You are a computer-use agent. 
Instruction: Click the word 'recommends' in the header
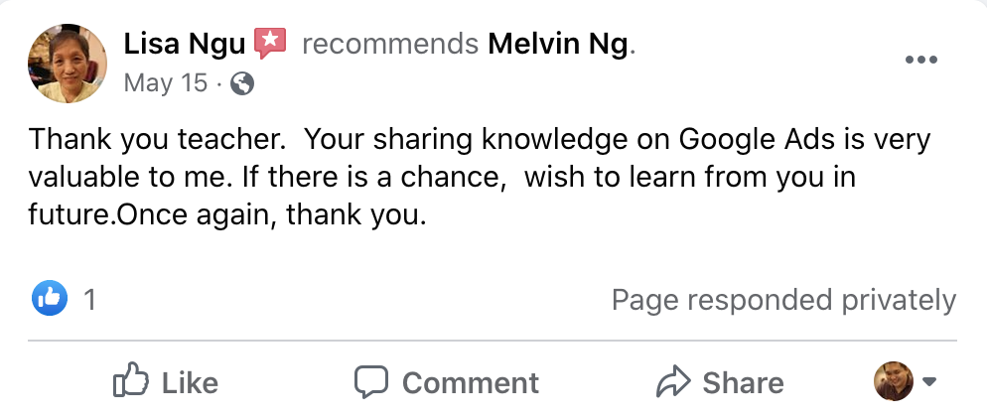coord(389,45)
